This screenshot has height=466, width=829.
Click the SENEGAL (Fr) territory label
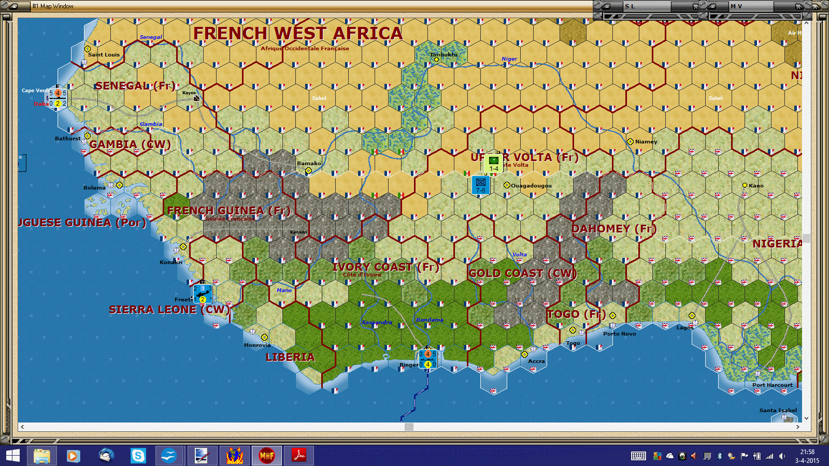pos(135,86)
